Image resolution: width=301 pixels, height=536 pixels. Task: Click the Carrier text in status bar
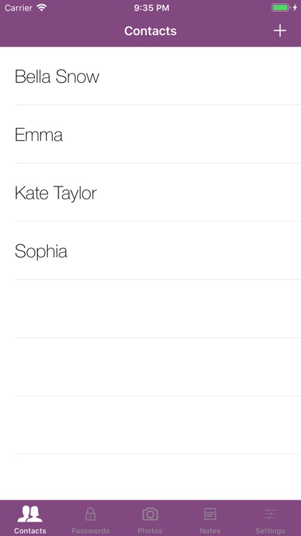click(x=19, y=8)
